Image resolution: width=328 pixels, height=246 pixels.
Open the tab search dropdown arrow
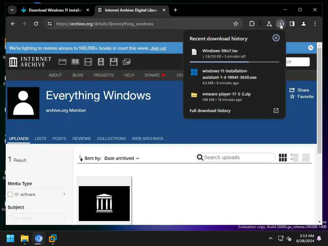click(x=12, y=10)
